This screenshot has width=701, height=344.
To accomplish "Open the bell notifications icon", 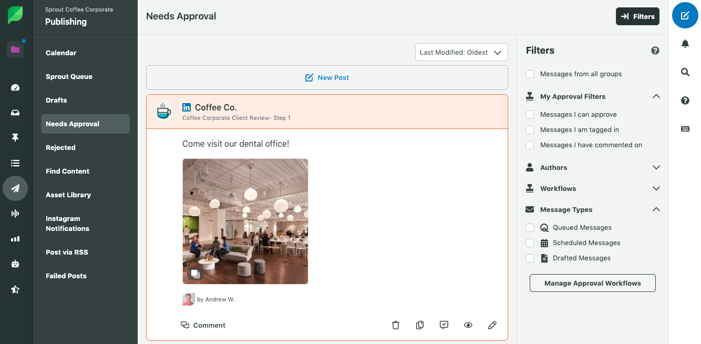I will (x=685, y=44).
